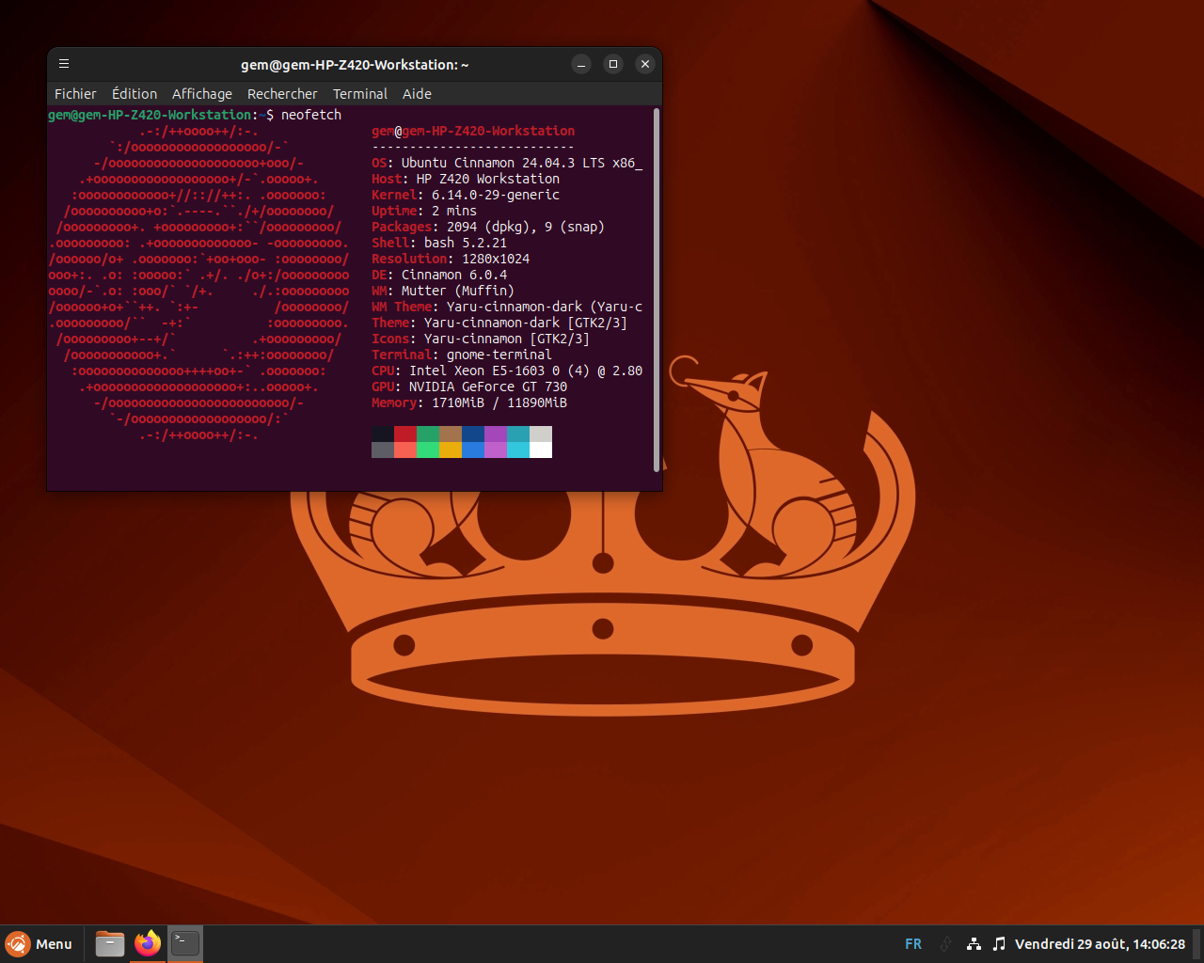The image size is (1204, 963).
Task: Open the calendar from the clock
Action: pyautogui.click(x=1100, y=944)
